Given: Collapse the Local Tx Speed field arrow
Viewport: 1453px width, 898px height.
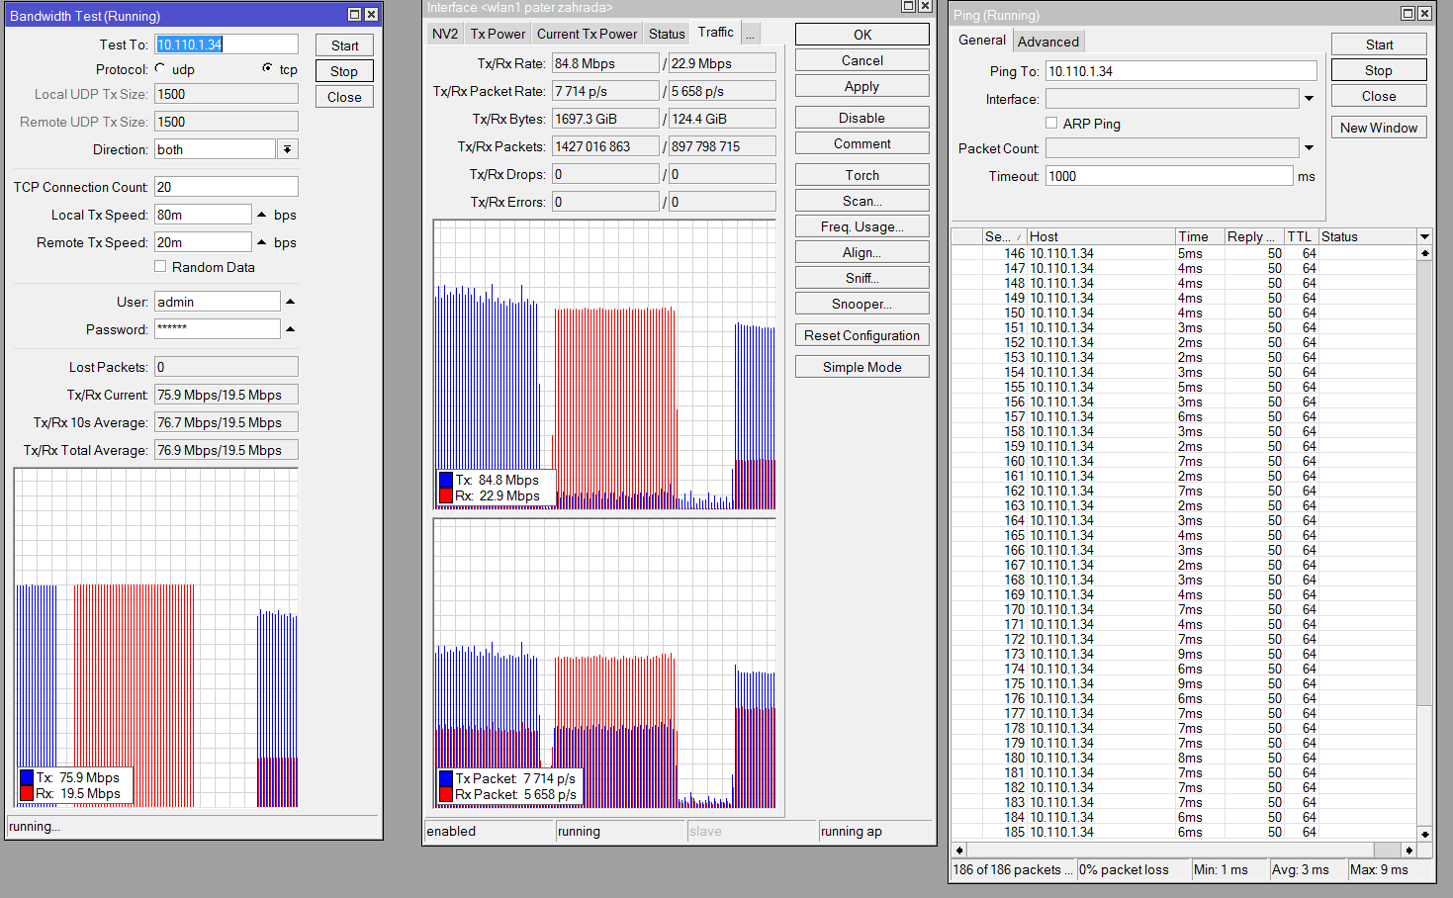Looking at the screenshot, I should [x=262, y=215].
